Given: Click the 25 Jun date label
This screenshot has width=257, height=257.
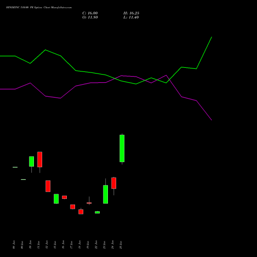Looking at the screenshot, I should pos(121,245).
